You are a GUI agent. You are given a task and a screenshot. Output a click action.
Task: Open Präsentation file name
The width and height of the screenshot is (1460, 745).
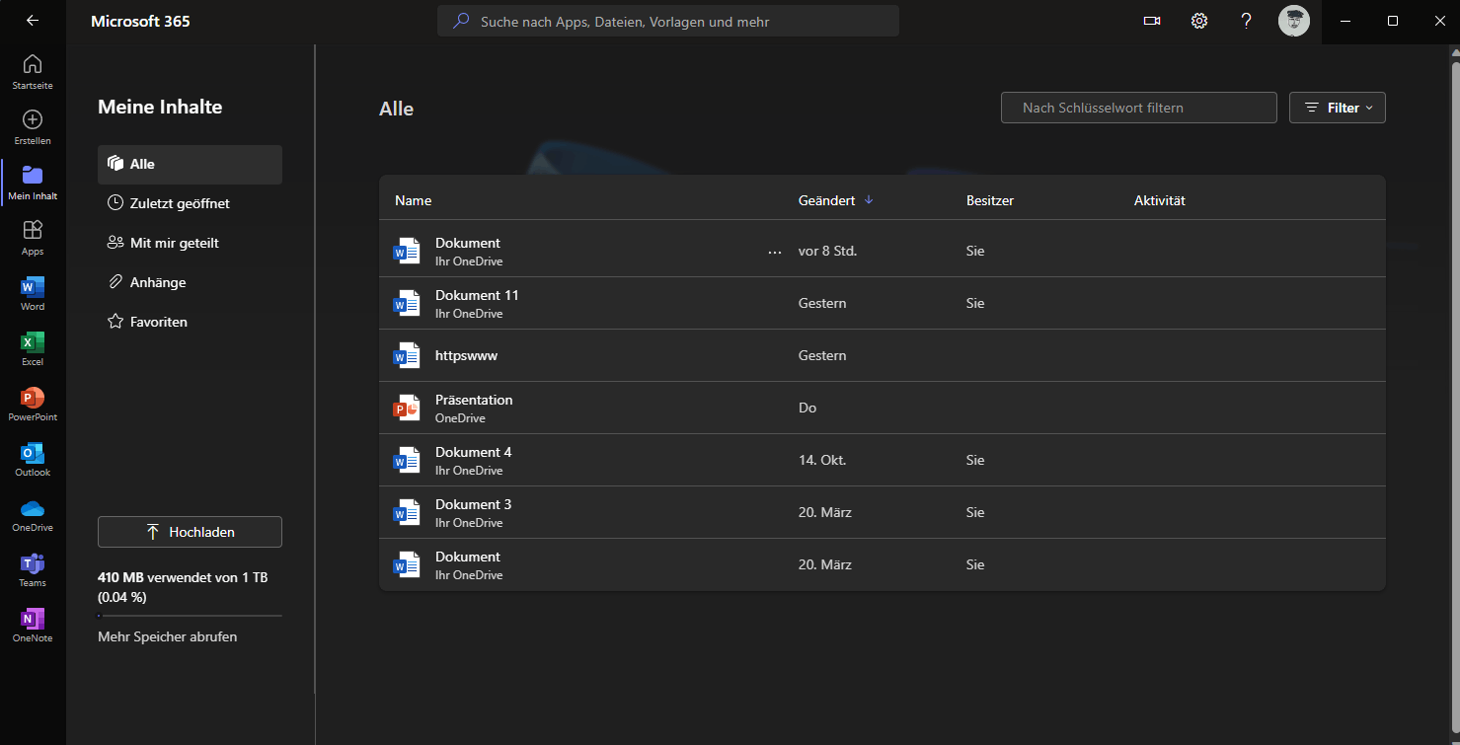(x=474, y=400)
